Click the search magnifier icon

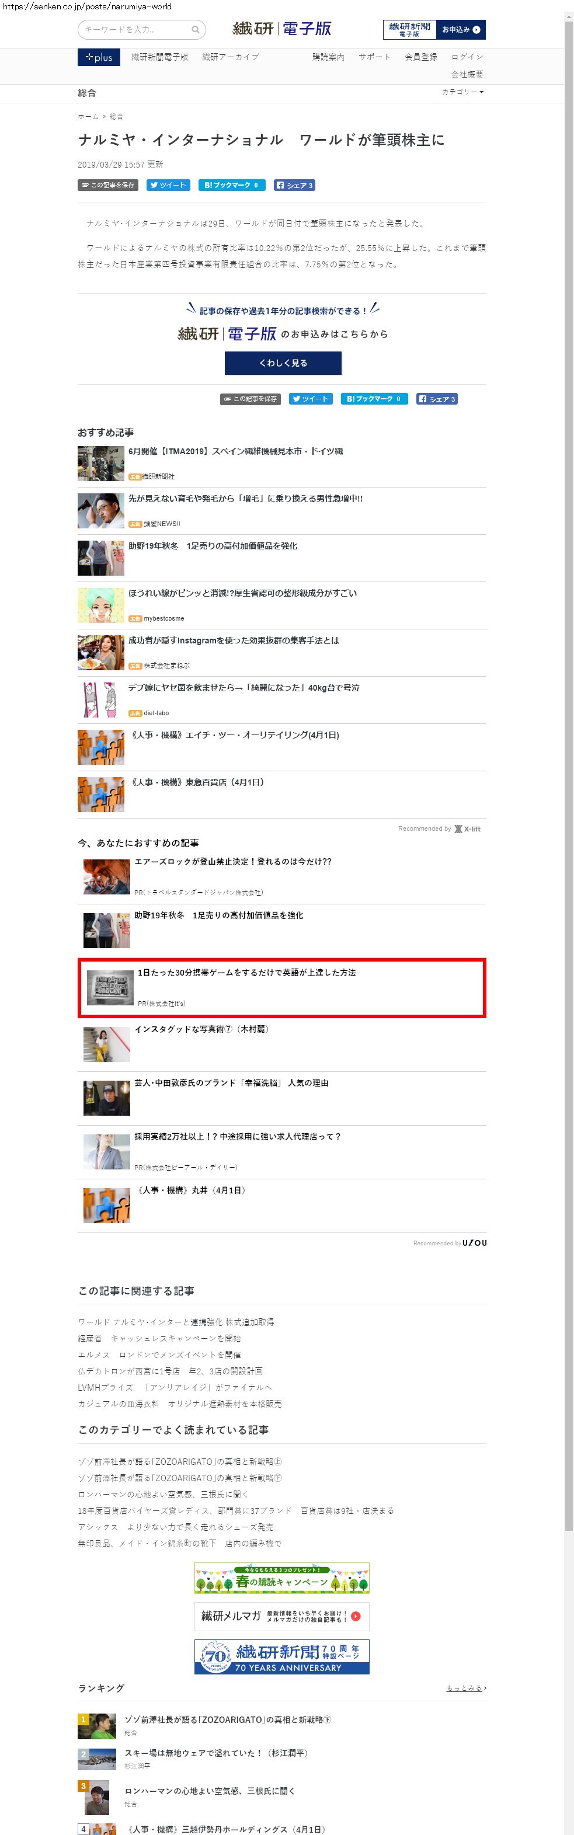(195, 30)
